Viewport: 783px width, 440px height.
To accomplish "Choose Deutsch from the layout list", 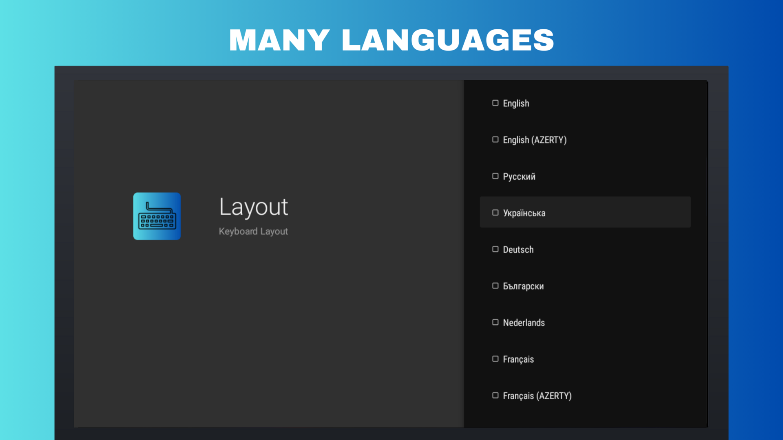I will pyautogui.click(x=518, y=250).
